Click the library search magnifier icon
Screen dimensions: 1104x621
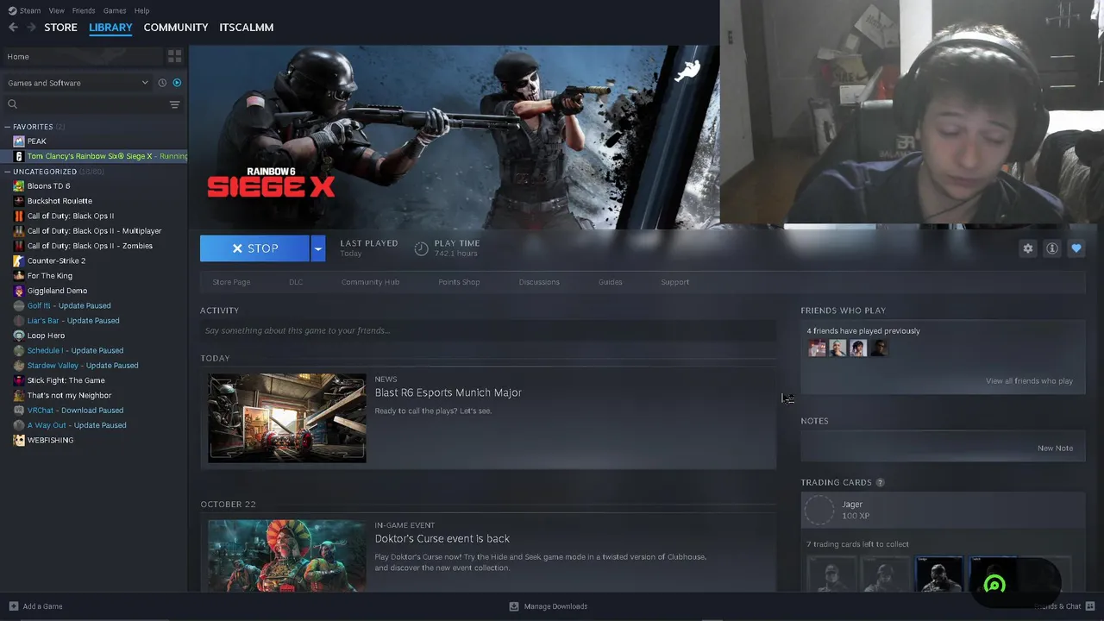click(12, 104)
